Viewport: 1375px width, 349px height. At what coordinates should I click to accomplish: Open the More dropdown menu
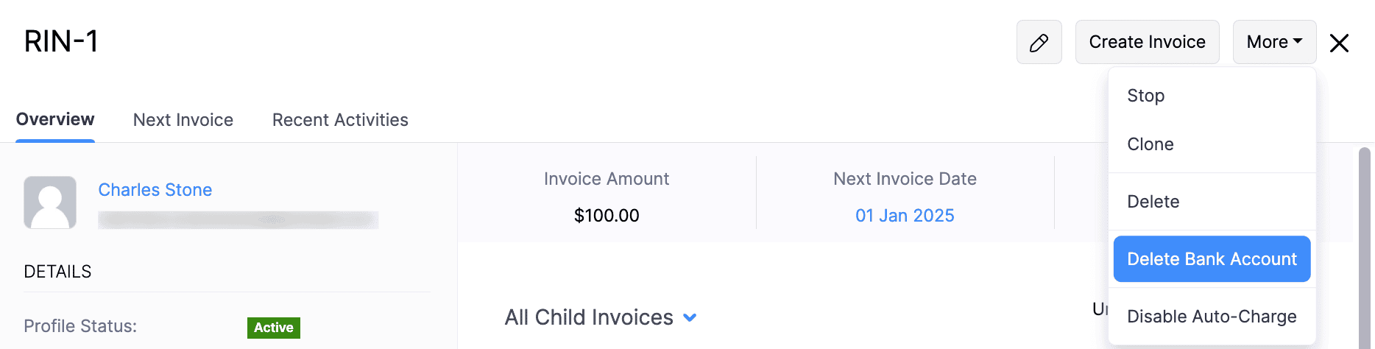click(1274, 43)
